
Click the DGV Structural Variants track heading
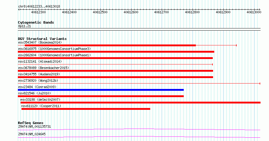[42, 39]
